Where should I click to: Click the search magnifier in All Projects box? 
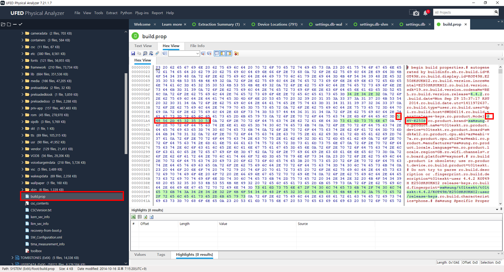coord(496,13)
